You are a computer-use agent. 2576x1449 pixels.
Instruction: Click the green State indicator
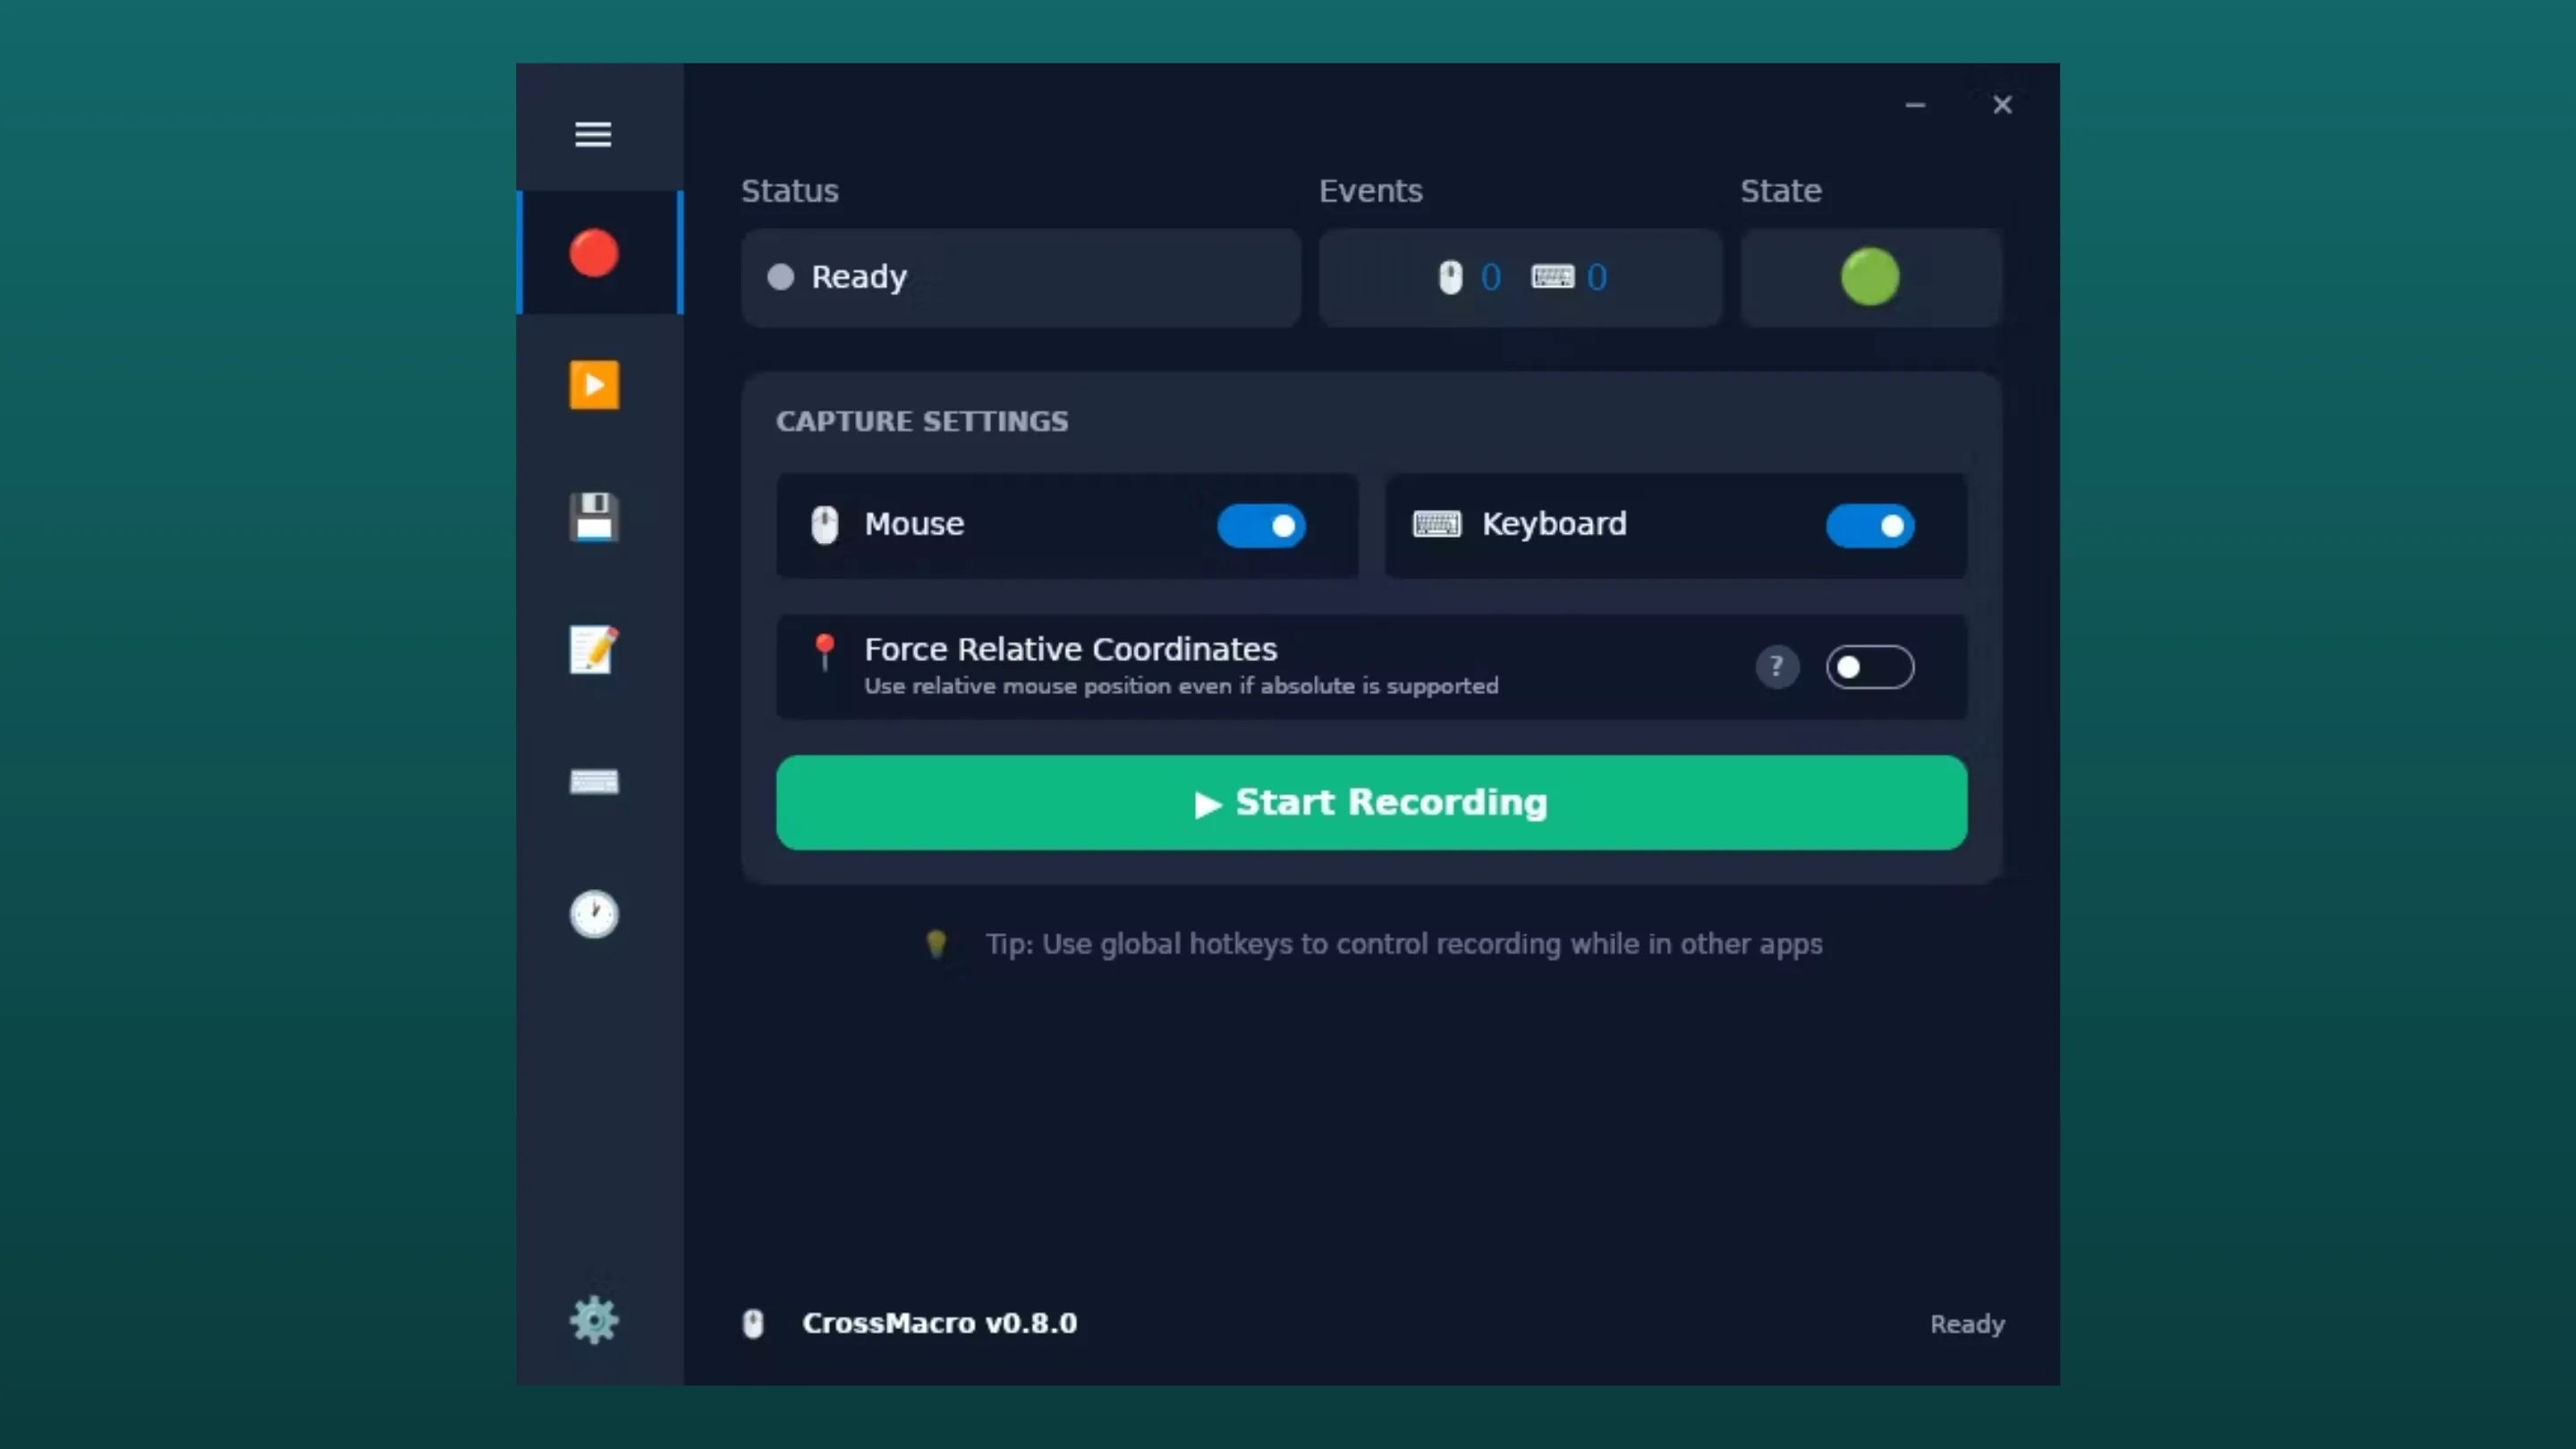click(1870, 277)
